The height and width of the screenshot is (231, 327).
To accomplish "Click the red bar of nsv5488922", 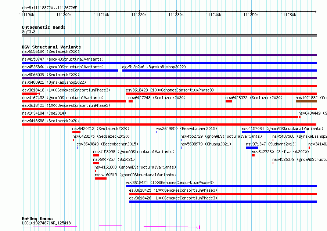I will tap(169, 86).
